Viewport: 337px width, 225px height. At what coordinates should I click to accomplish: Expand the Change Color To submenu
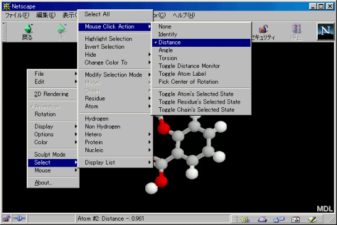coord(115,63)
